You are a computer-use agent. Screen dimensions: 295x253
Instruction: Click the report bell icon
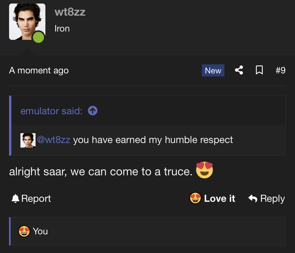15,199
